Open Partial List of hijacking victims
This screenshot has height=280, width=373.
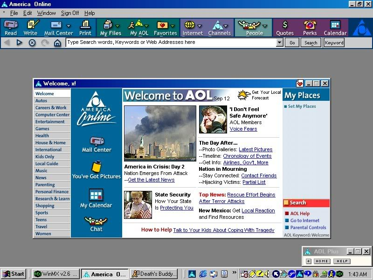pos(254,182)
